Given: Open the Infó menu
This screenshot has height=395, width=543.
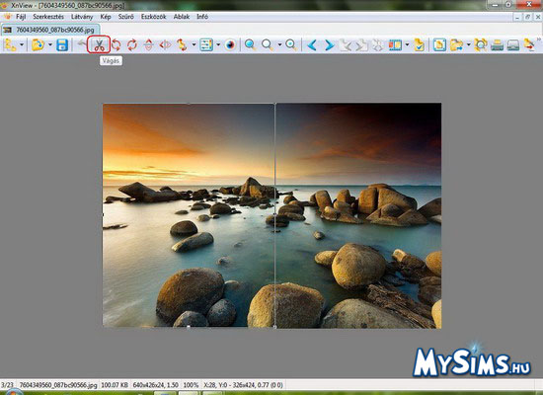Looking at the screenshot, I should (202, 17).
